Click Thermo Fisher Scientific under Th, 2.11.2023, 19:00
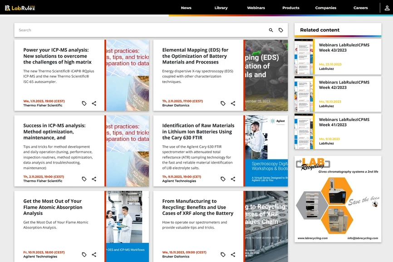The image size is (393, 262). (x=43, y=181)
